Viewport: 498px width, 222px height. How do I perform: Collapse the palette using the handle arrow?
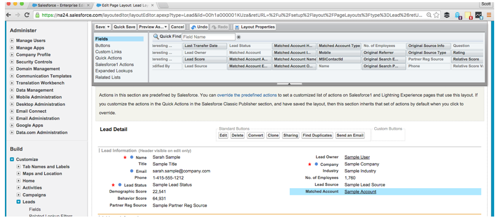coord(289,84)
